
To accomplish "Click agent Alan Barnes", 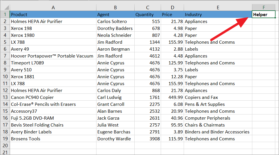I will pyautogui.click(x=115, y=111).
